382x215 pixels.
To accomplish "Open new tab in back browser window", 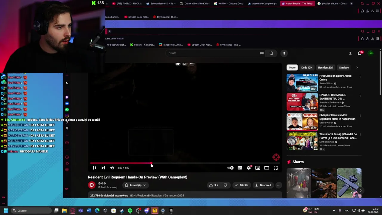I will tap(351, 4).
